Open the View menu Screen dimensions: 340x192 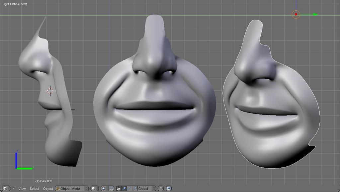pos(22,189)
